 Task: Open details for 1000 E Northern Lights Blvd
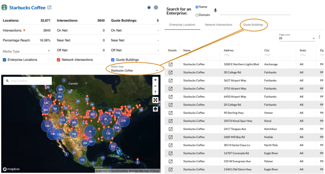point(171,64)
